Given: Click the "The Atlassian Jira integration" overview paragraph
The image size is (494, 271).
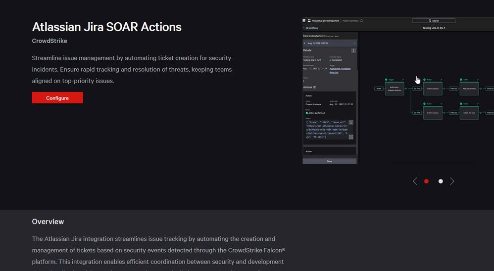Looking at the screenshot, I should point(158,253).
